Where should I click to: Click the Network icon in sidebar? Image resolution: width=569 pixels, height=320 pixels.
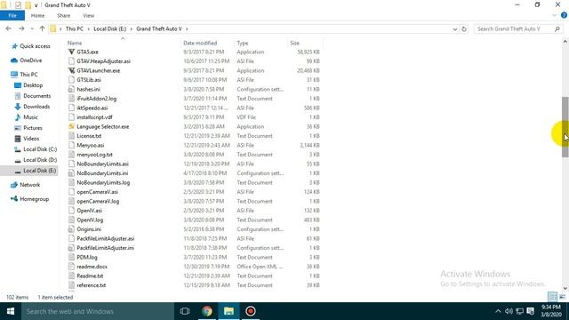point(14,185)
